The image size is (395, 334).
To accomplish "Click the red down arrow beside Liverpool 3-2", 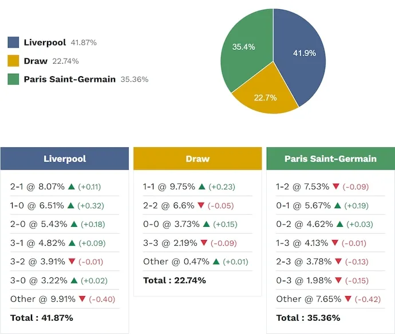I will coord(71,262).
